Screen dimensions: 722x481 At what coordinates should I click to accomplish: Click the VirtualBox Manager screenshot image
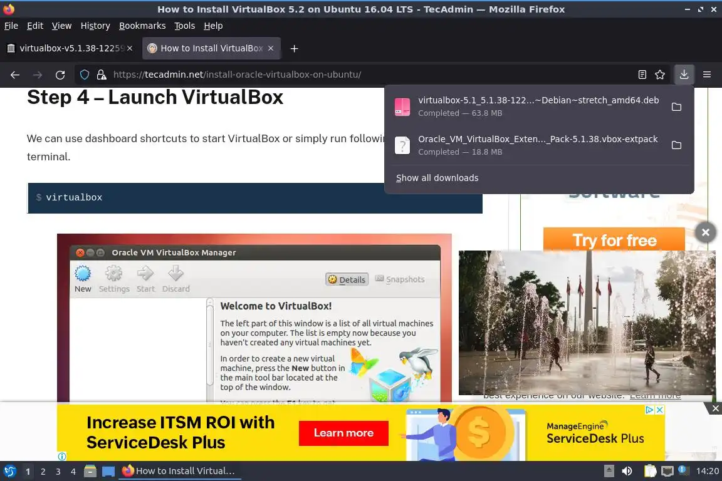[254, 318]
